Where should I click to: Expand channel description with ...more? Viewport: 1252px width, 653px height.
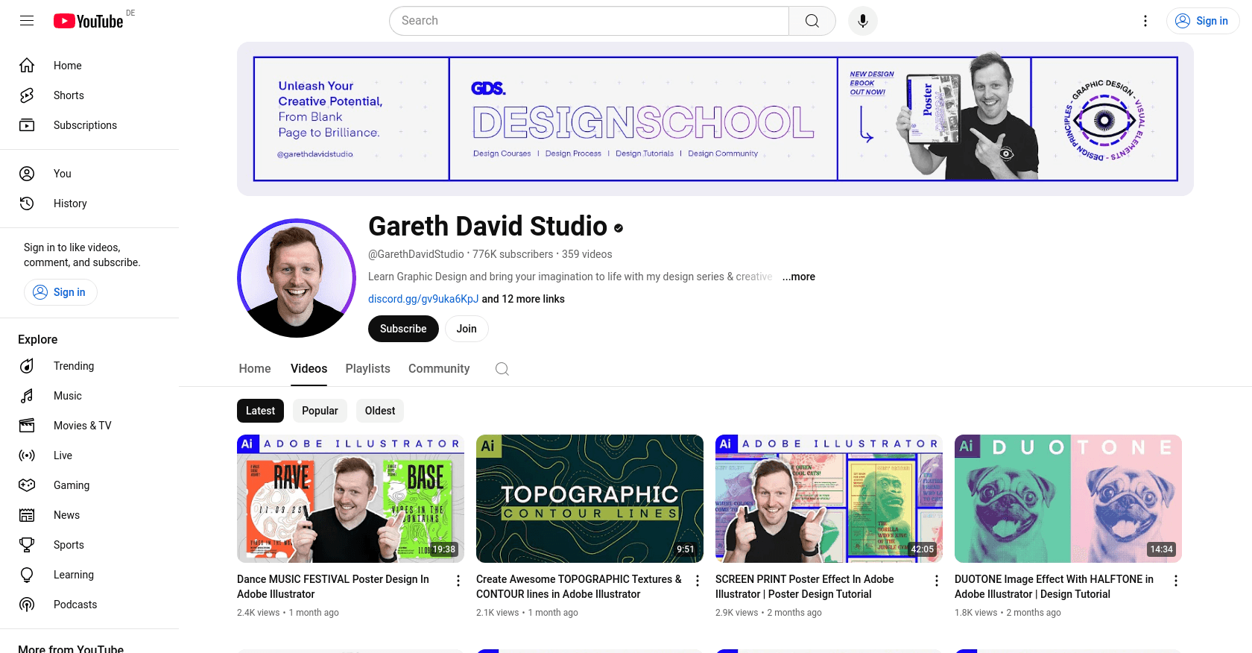(799, 277)
